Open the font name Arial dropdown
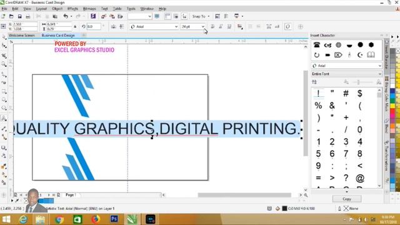This screenshot has width=400, height=225. 176,26
